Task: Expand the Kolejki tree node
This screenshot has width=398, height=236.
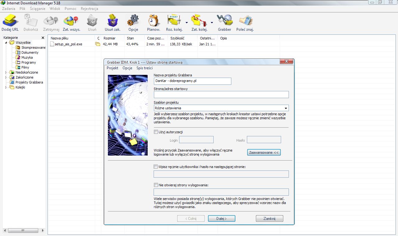Action: click(x=6, y=87)
